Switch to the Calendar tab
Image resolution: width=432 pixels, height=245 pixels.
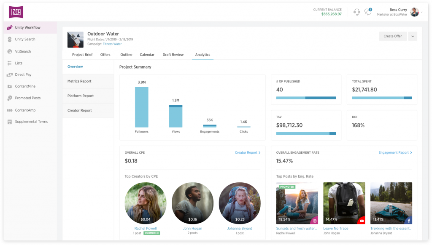point(147,55)
